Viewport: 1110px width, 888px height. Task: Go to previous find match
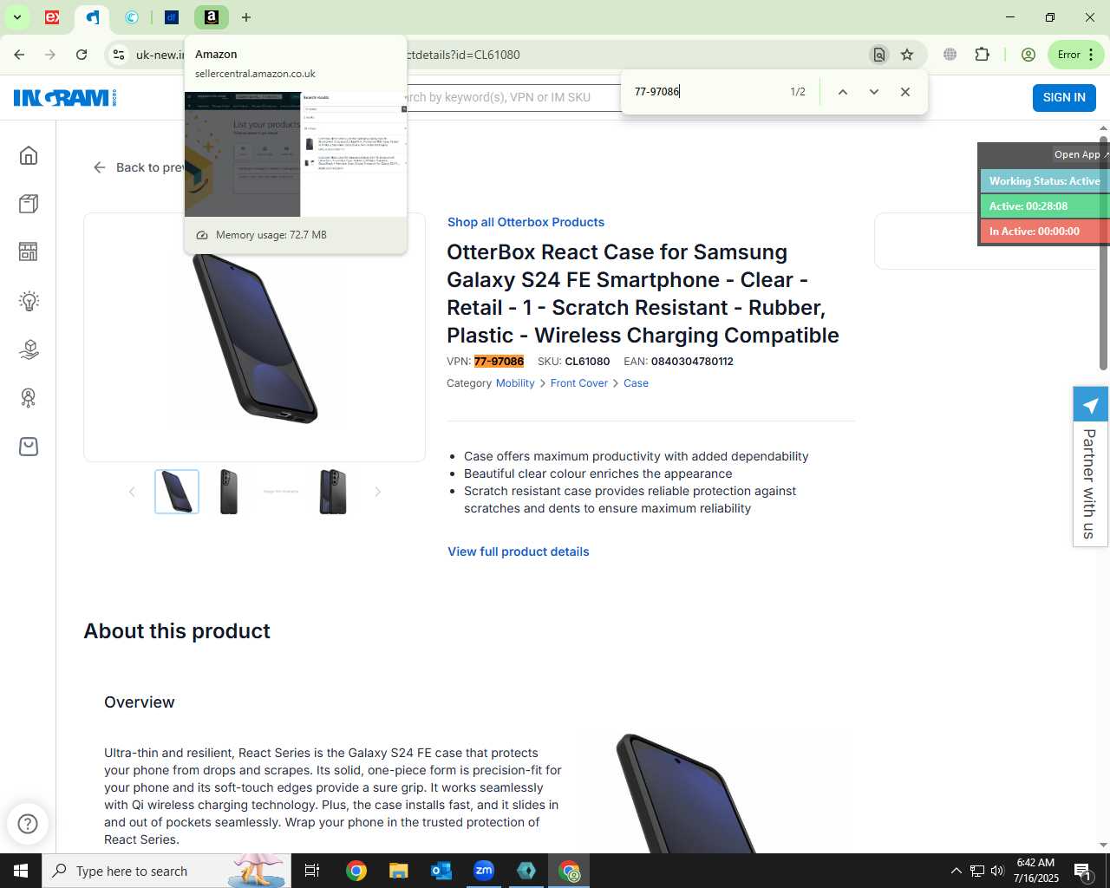(x=842, y=92)
